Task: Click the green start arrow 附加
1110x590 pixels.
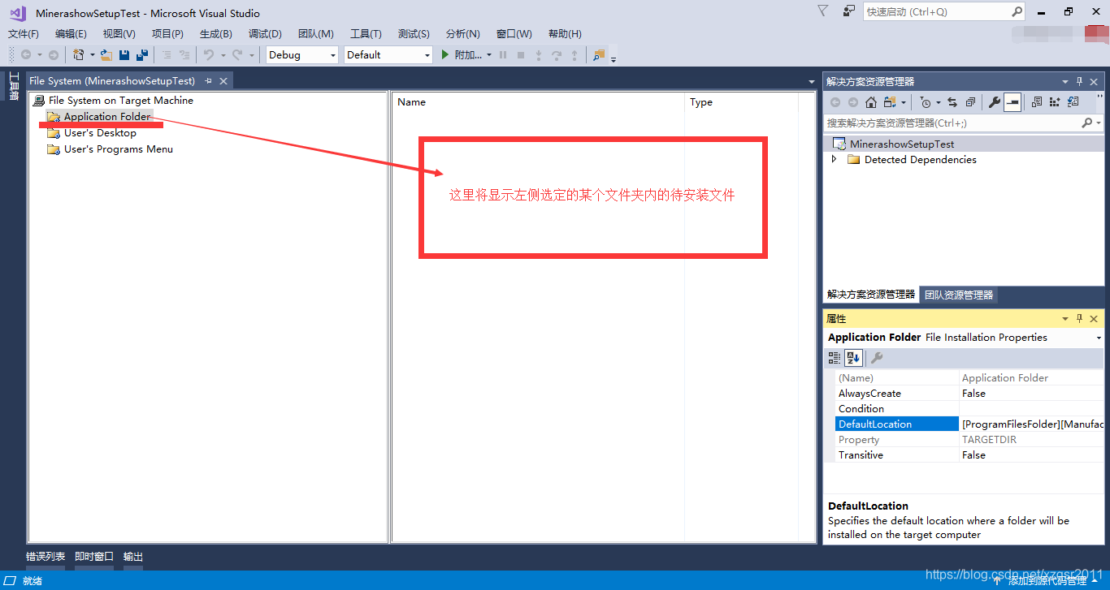Action: tap(462, 55)
